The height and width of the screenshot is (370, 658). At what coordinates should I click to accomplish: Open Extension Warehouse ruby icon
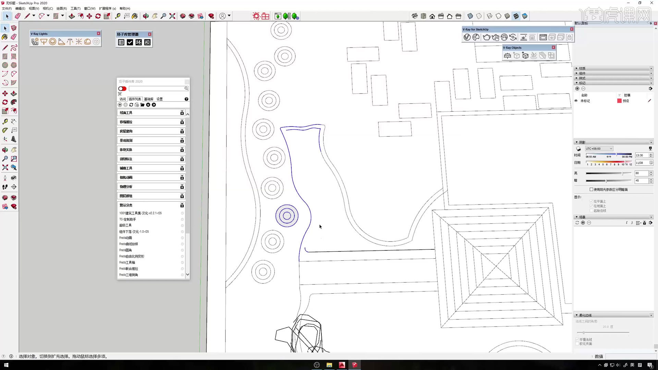pos(211,16)
